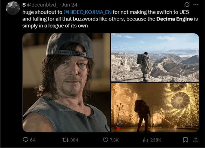205x148 pixels.
Task: Click the 64 replies count
Action: 33,140
